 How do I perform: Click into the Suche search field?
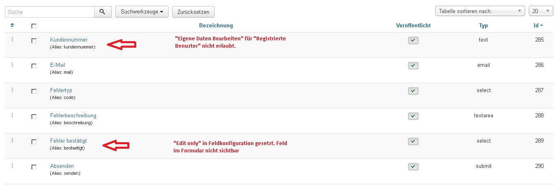coord(50,12)
